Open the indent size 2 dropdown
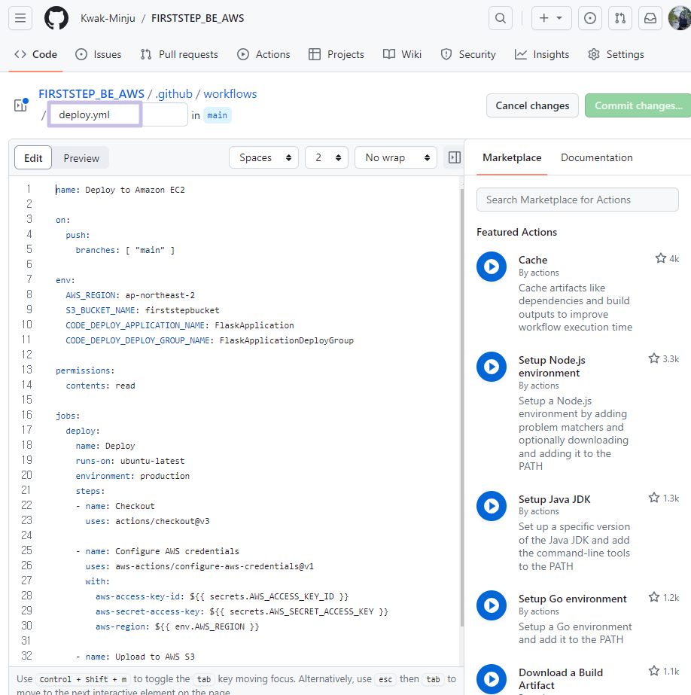This screenshot has width=691, height=695. [327, 157]
